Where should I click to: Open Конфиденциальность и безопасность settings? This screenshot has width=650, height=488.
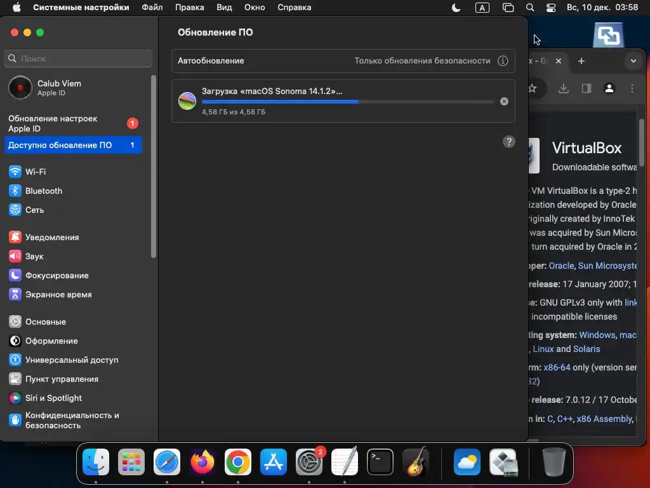[64, 420]
